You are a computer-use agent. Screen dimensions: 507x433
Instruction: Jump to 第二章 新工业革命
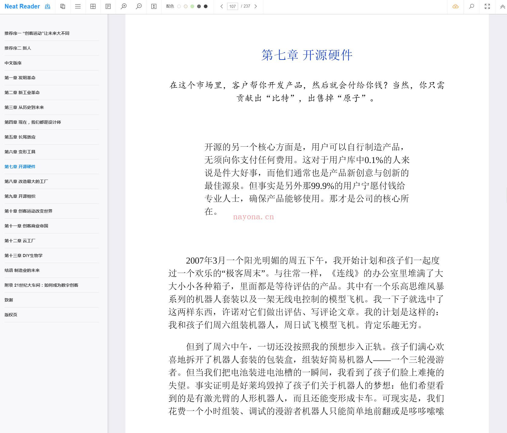(22, 93)
